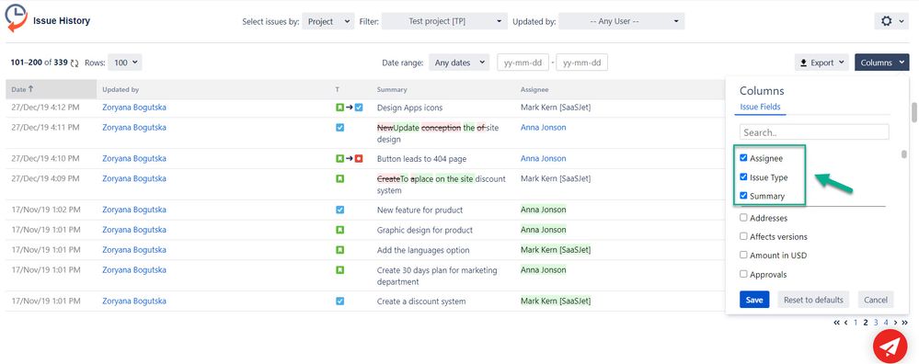Open the Rows 100 dropdown
919x364 pixels.
[125, 63]
